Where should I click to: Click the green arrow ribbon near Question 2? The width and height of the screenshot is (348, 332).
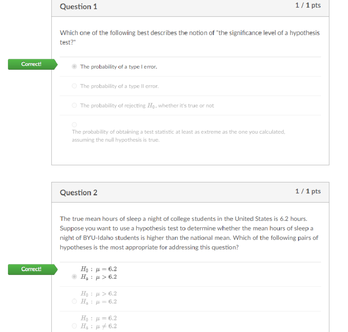pos(55,269)
